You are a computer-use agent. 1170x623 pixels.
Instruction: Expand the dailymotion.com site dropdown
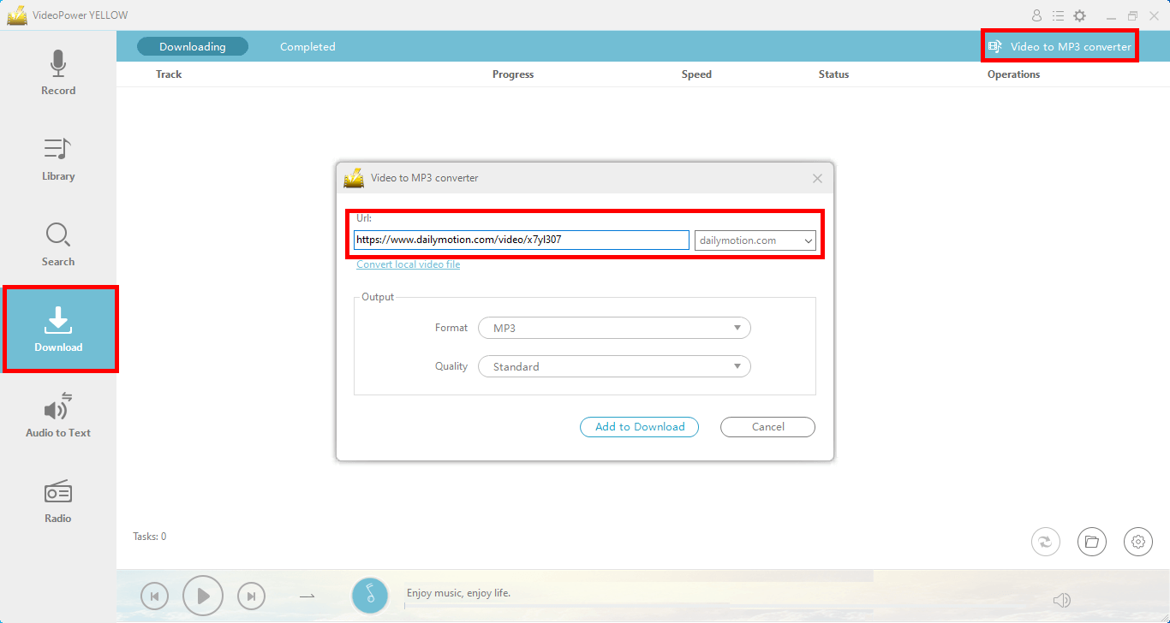(755, 240)
